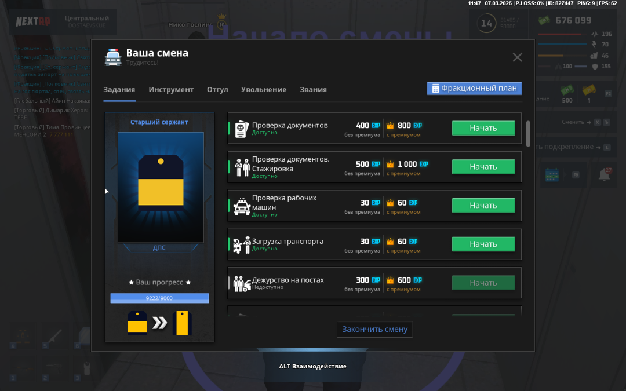This screenshot has height=391, width=626.
Task: Click the post duty task icon
Action: coord(242,284)
